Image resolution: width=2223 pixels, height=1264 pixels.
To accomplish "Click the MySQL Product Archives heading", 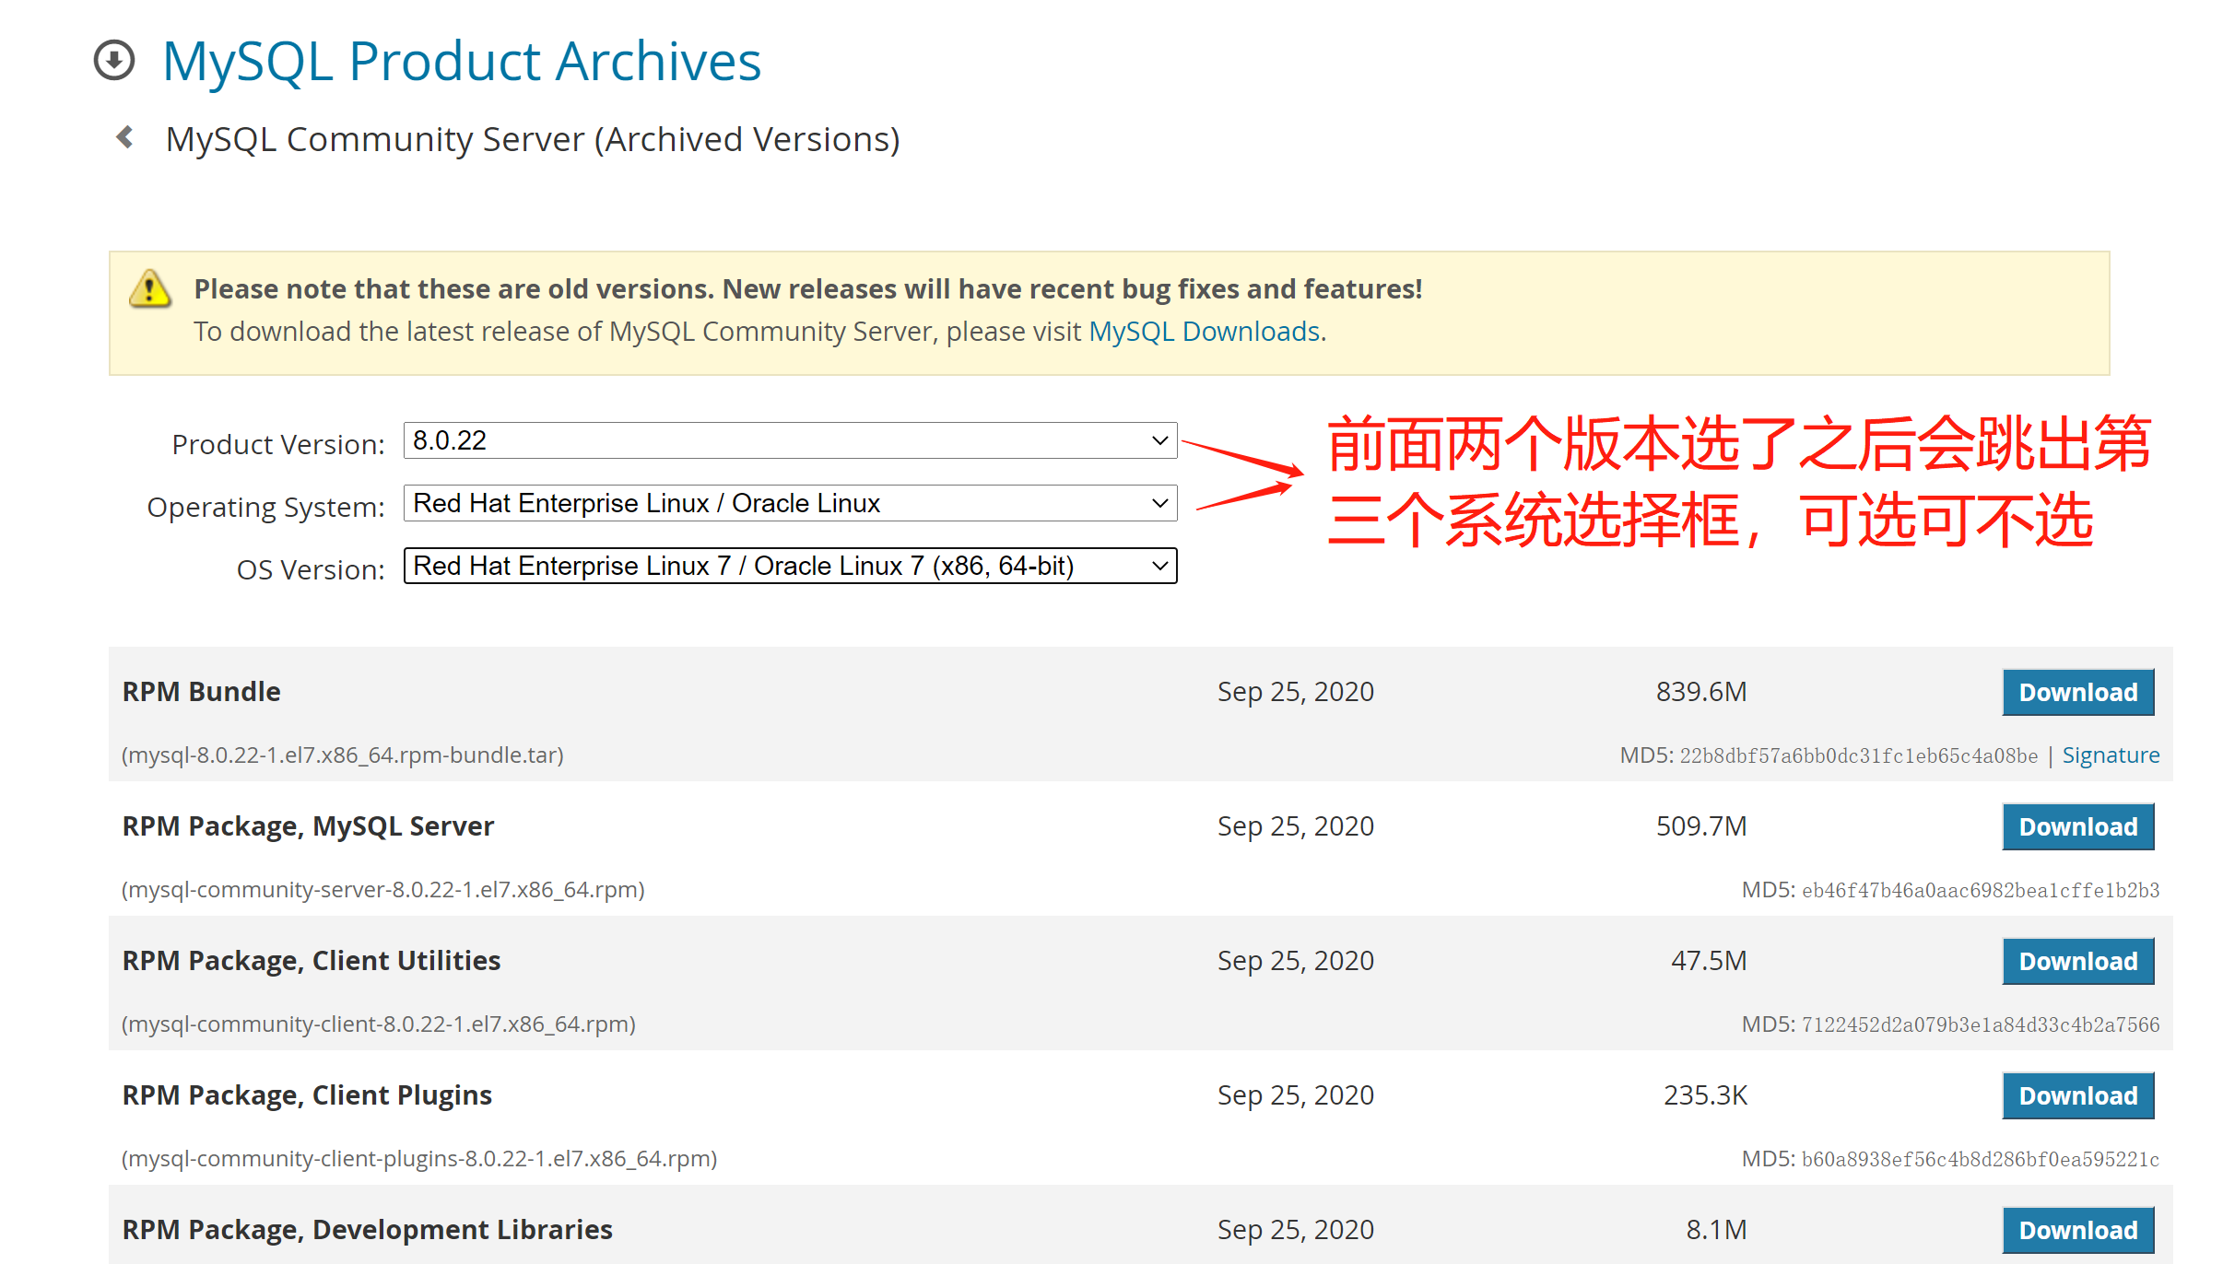I will pyautogui.click(x=462, y=62).
